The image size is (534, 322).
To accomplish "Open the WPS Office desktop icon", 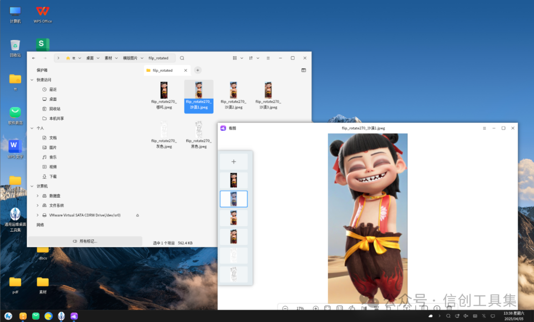I will [43, 15].
